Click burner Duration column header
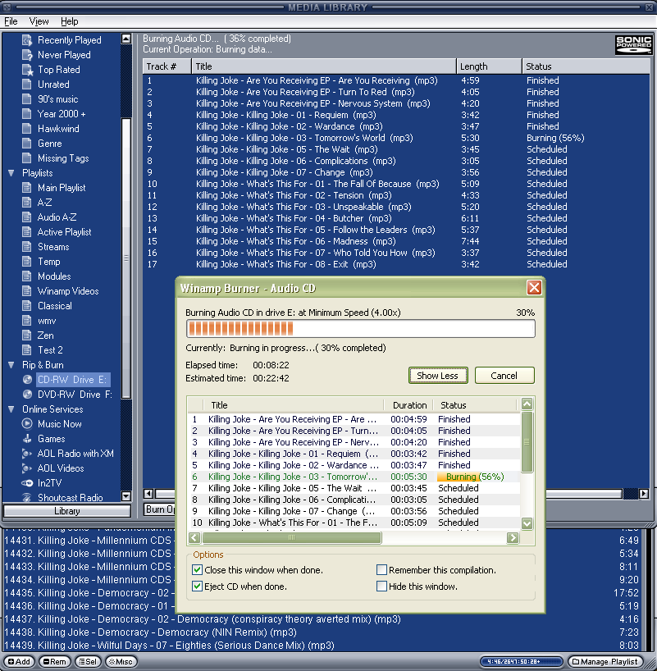The height and width of the screenshot is (671, 657). 408,405
